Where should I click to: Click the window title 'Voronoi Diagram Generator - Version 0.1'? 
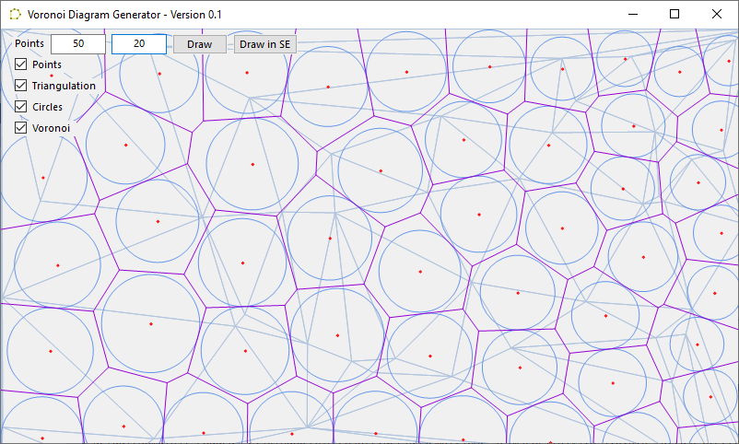(x=124, y=15)
